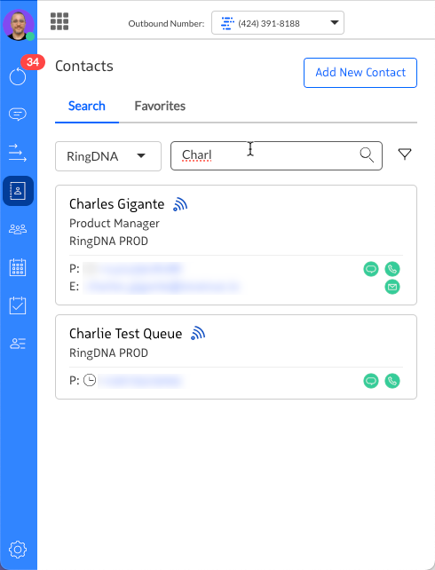Open the contacts filter funnel
The image size is (435, 570).
(405, 154)
